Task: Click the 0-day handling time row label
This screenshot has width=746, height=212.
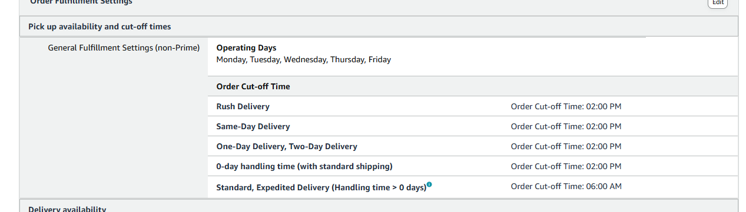Action: click(x=304, y=166)
